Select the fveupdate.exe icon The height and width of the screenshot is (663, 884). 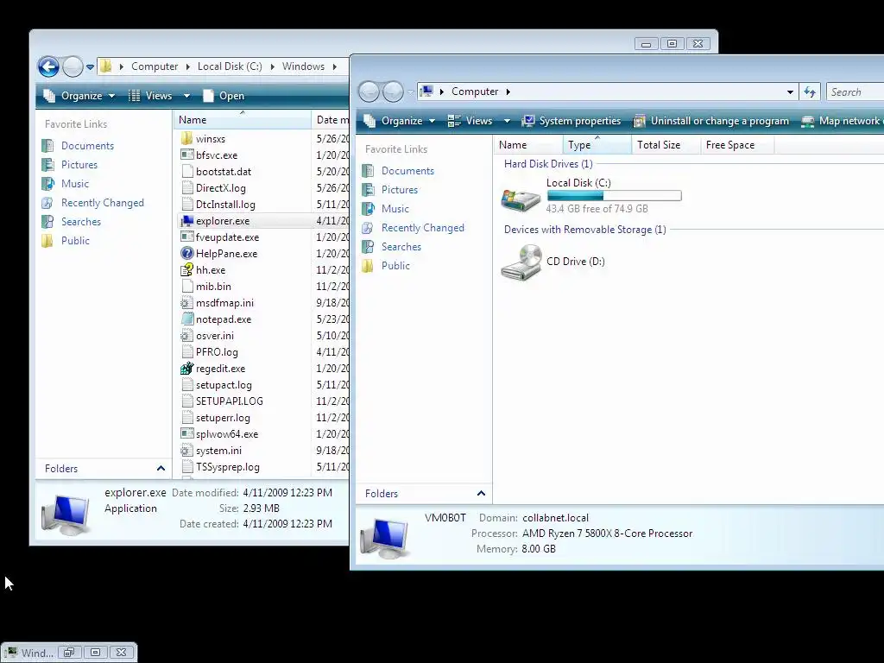point(186,237)
